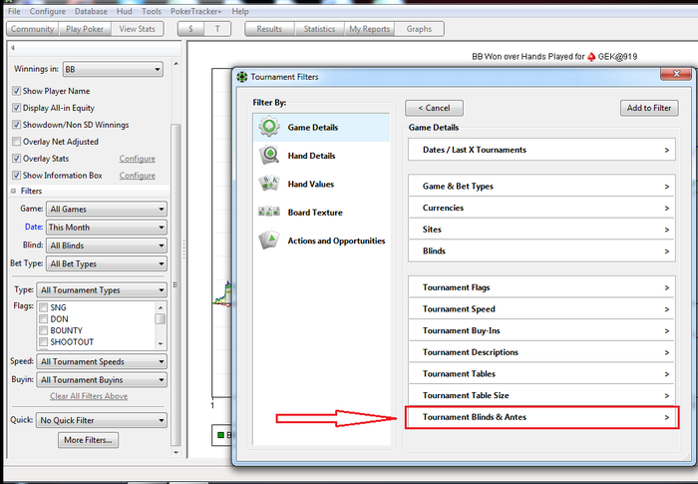
Task: Click the Flags list down scroll arrow
Action: click(161, 344)
